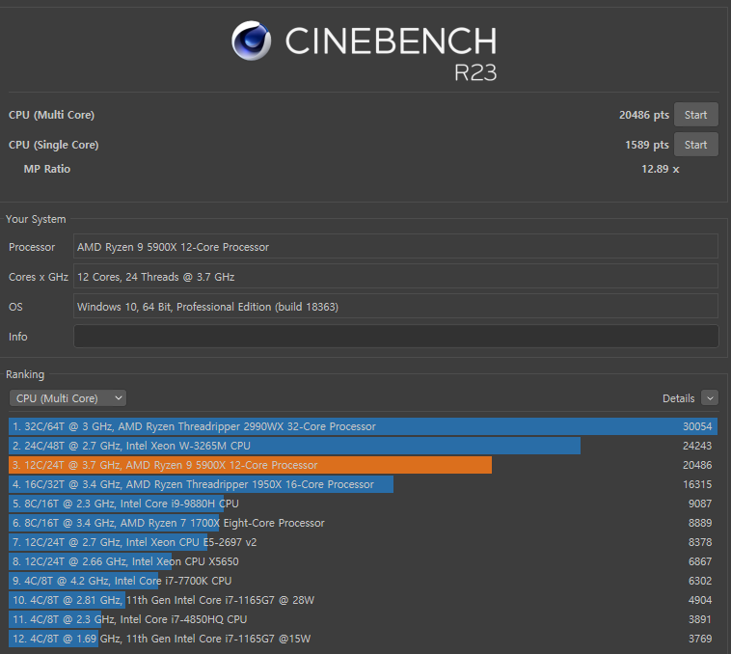Select ranking row Xeon CPU E5-2697 v2
The width and height of the screenshot is (731, 654).
point(363,542)
